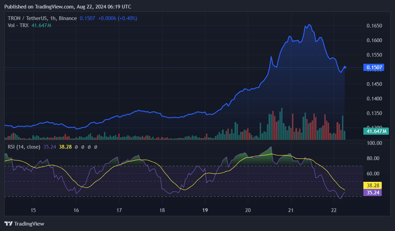The width and height of the screenshot is (395, 231).
Task: Click the third ø placeholder in RSI legend
Action: (x=89, y=147)
